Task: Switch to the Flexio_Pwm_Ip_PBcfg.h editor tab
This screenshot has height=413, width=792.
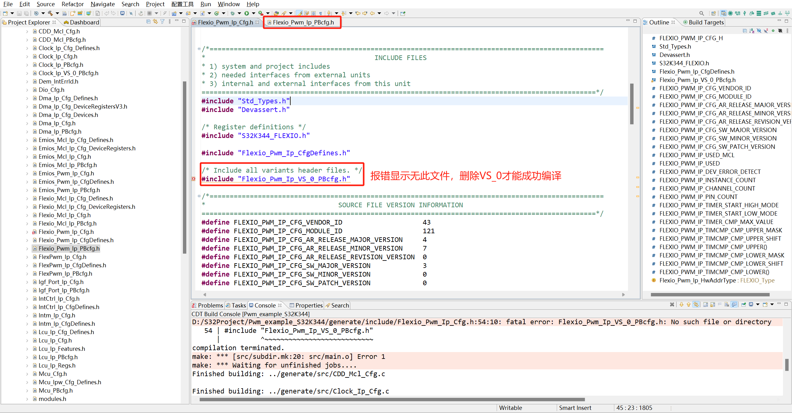Action: 303,22
